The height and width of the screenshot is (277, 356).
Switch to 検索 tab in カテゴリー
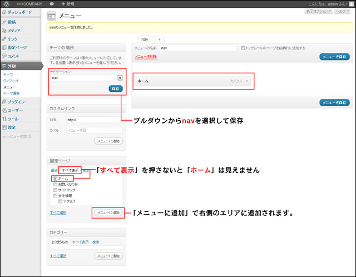pyautogui.click(x=96, y=243)
